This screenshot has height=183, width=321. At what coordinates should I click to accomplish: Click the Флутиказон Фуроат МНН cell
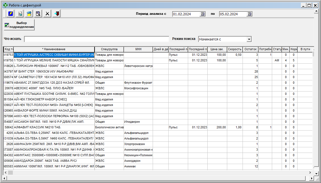(x=138, y=83)
